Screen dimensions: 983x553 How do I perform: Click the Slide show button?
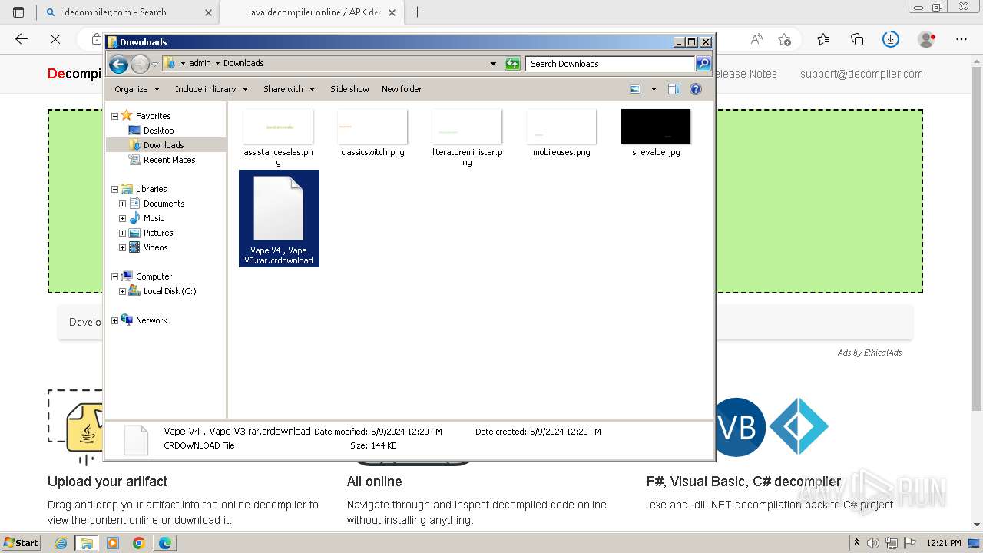[x=349, y=89]
